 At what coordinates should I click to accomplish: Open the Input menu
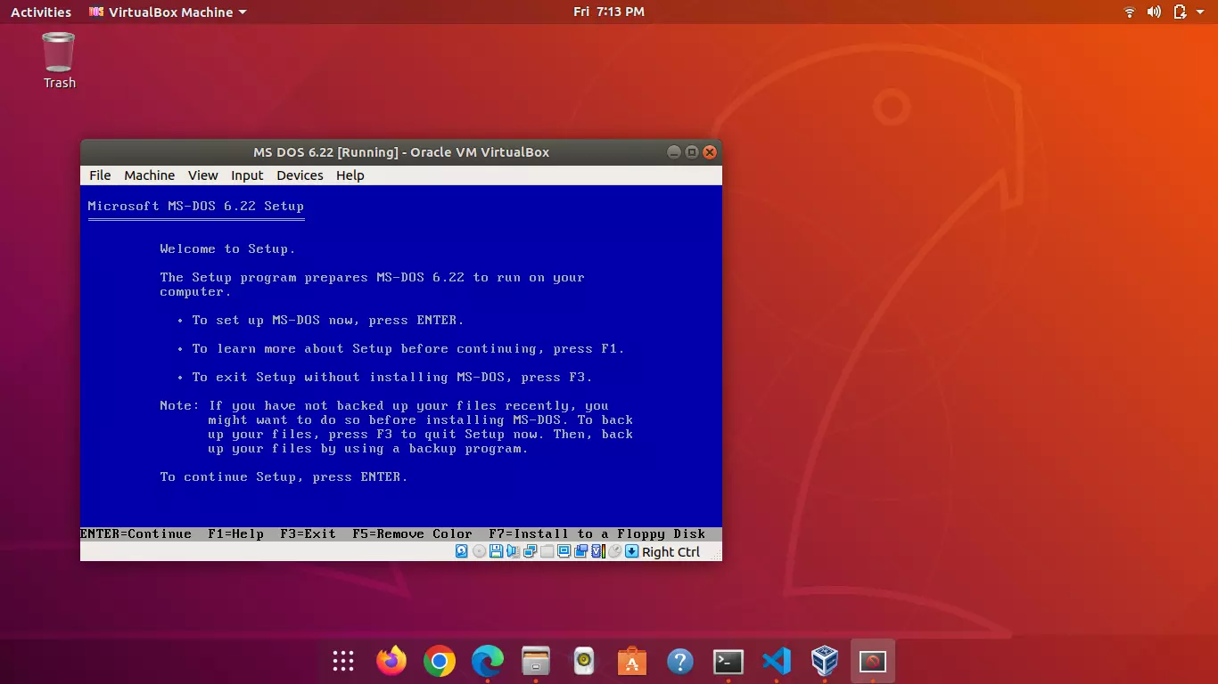[247, 175]
